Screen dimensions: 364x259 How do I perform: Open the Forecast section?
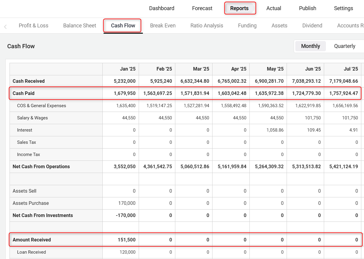tap(202, 8)
